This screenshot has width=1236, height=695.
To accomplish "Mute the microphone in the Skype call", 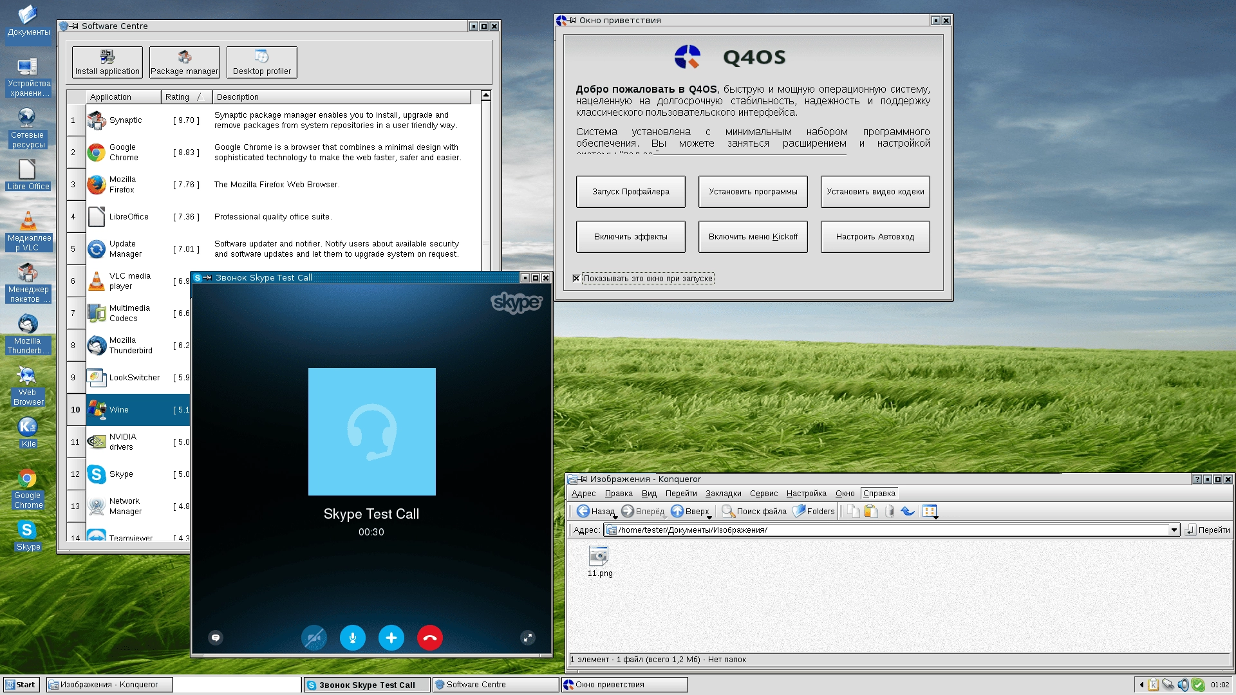I will click(x=353, y=638).
